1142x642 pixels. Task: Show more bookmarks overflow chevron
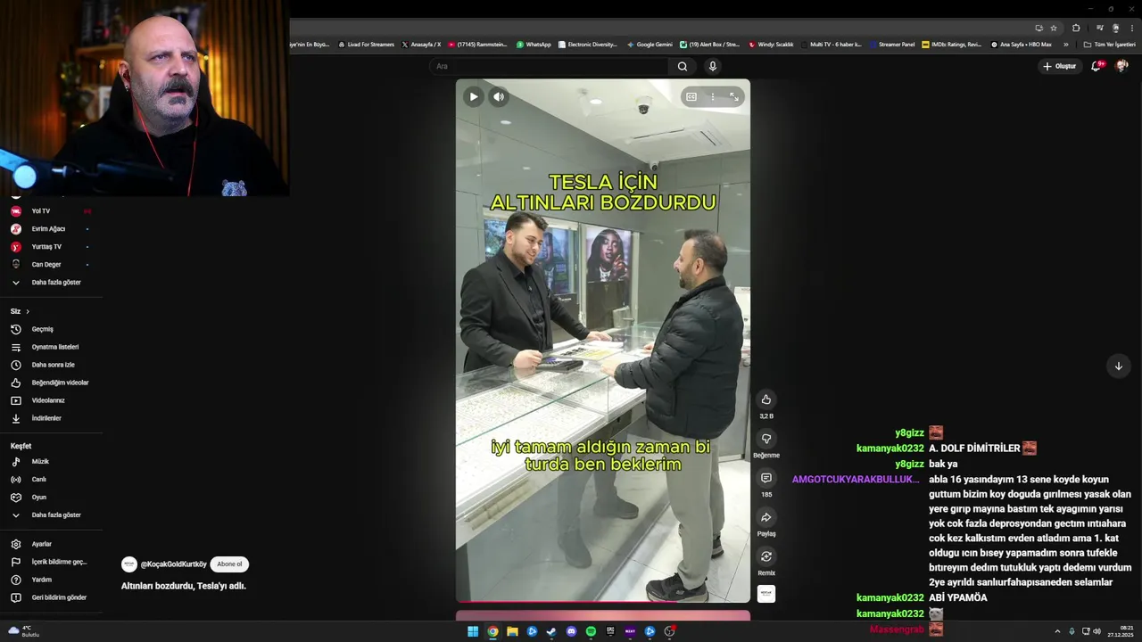(1065, 44)
